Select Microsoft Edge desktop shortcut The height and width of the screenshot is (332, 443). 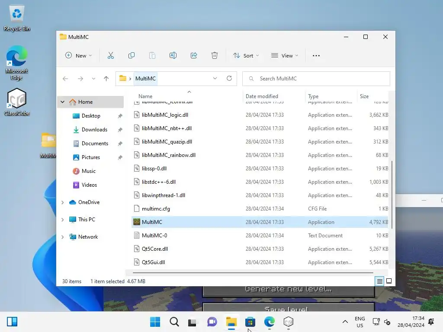click(17, 63)
